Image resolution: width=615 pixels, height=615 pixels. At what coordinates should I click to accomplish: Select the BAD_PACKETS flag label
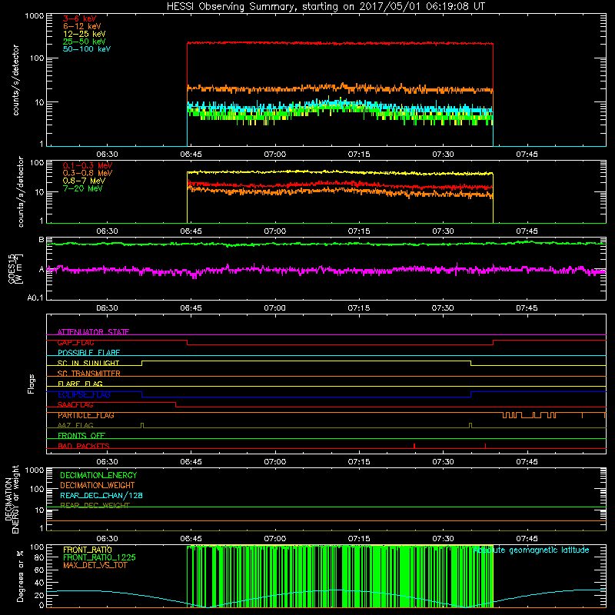click(84, 446)
